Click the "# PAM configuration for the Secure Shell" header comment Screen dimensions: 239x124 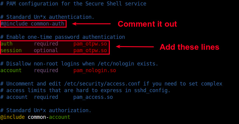click(73, 4)
